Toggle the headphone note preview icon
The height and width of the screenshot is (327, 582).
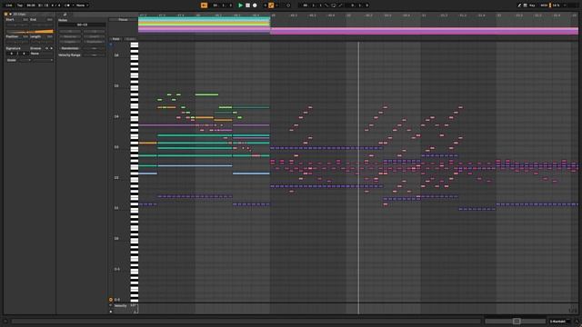(111, 45)
